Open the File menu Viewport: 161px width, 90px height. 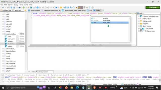tap(2, 5)
